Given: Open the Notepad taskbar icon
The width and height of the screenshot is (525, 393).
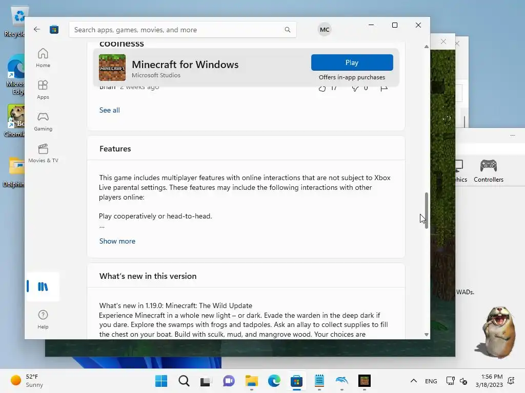Looking at the screenshot, I should click(x=319, y=381).
